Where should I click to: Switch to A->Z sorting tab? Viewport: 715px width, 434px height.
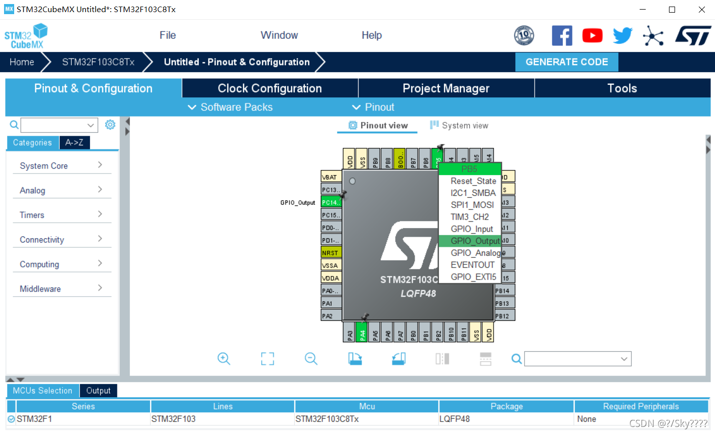(74, 143)
